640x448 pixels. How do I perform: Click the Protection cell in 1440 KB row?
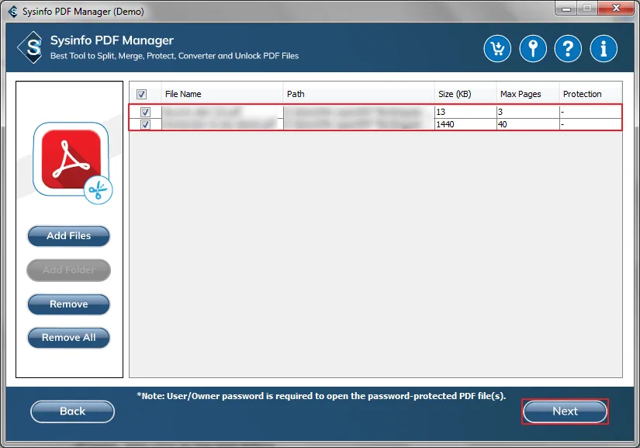coord(590,124)
